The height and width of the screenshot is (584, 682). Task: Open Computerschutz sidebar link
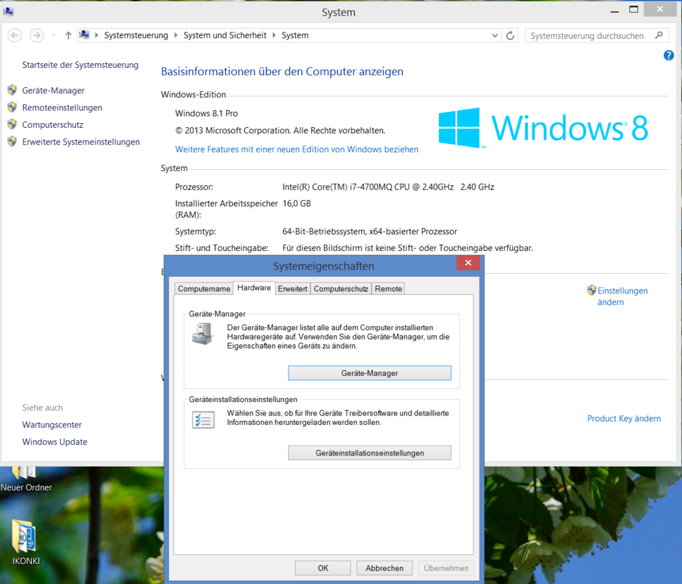tap(53, 125)
